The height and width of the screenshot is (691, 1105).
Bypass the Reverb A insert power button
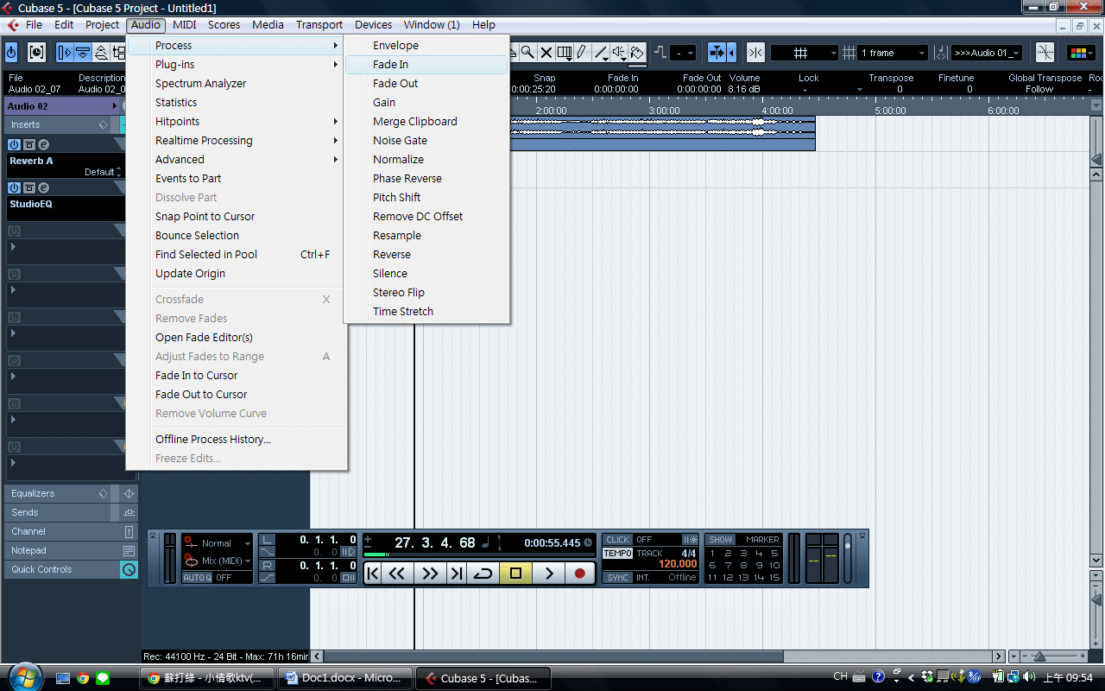15,144
